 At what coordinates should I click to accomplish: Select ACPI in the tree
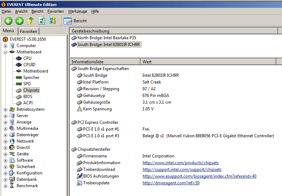[28, 103]
